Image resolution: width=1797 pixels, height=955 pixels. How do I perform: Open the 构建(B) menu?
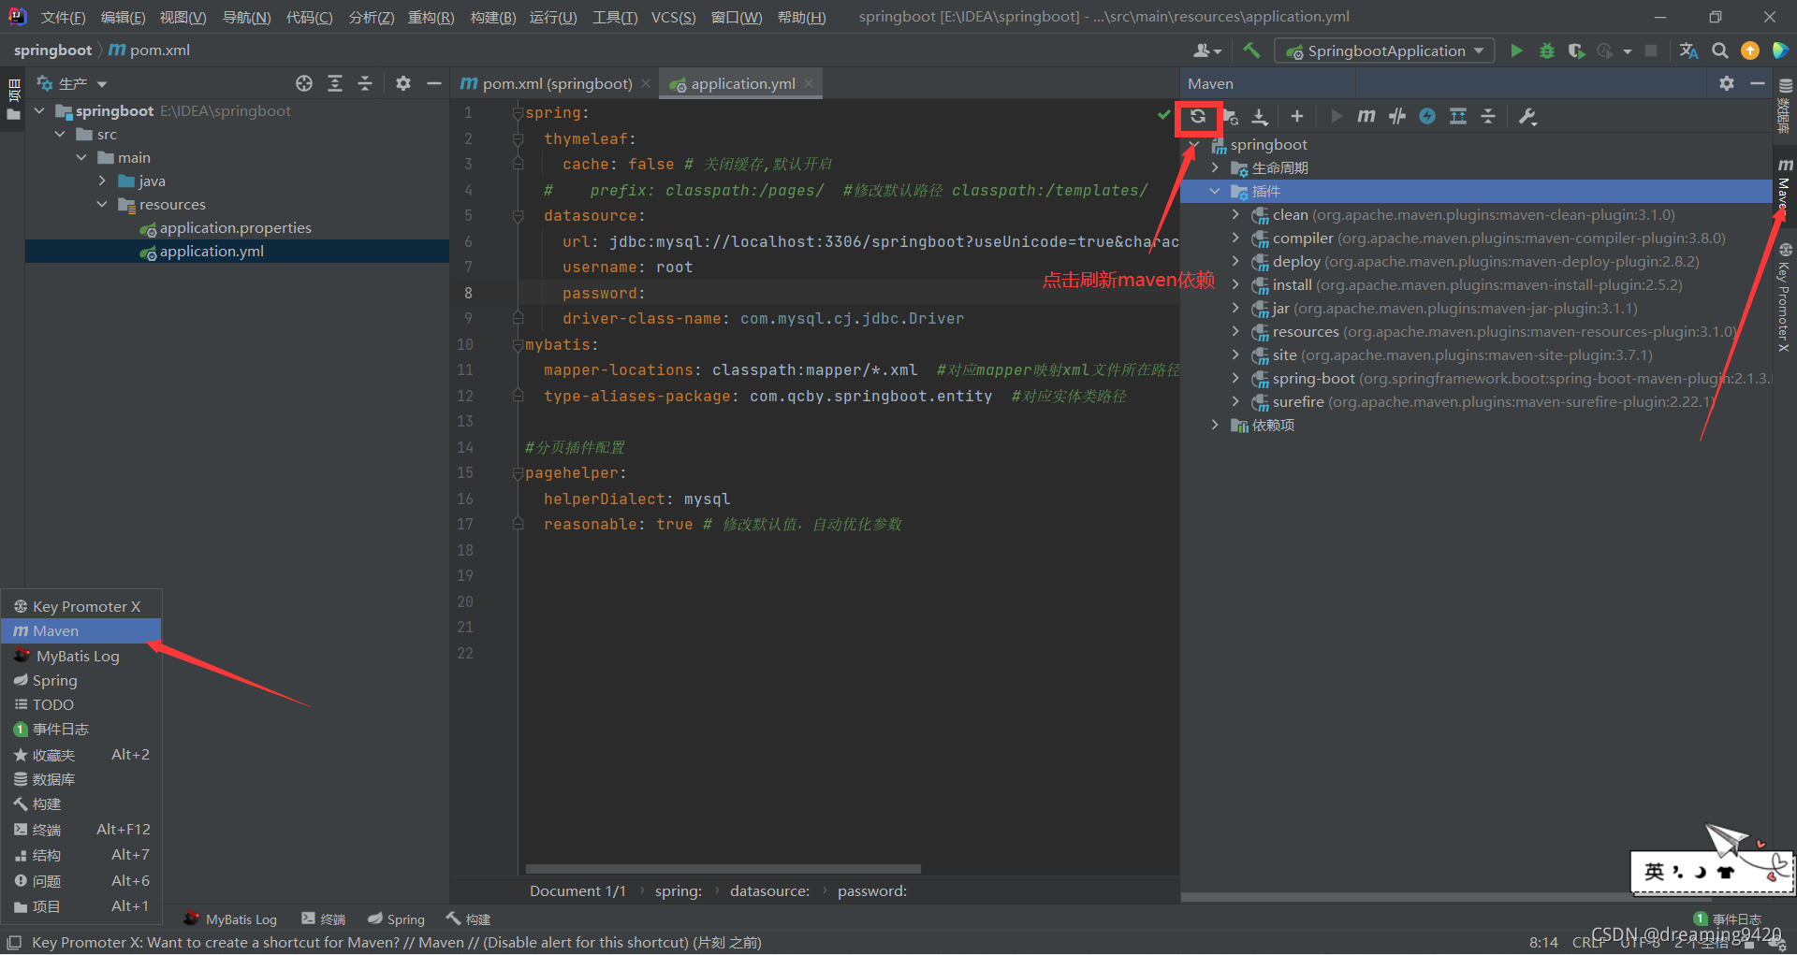tap(492, 17)
